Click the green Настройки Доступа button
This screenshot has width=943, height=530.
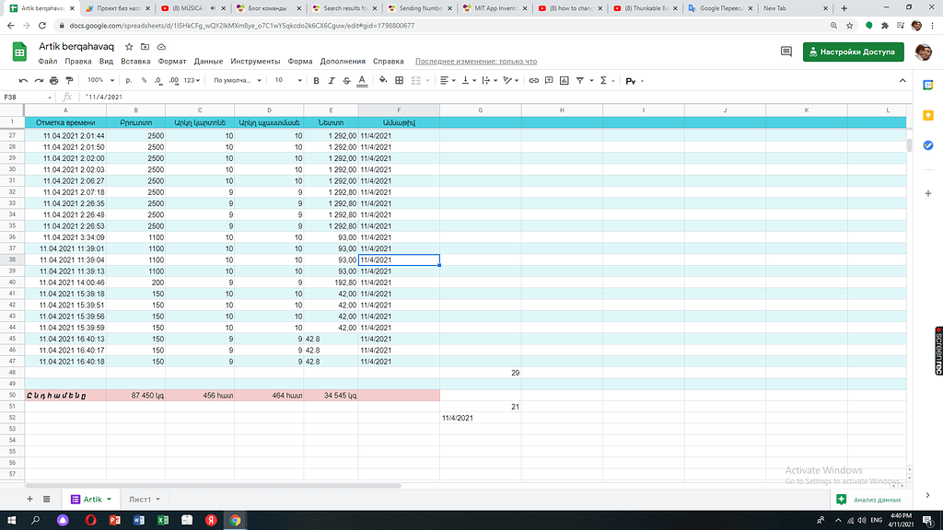pyautogui.click(x=852, y=52)
